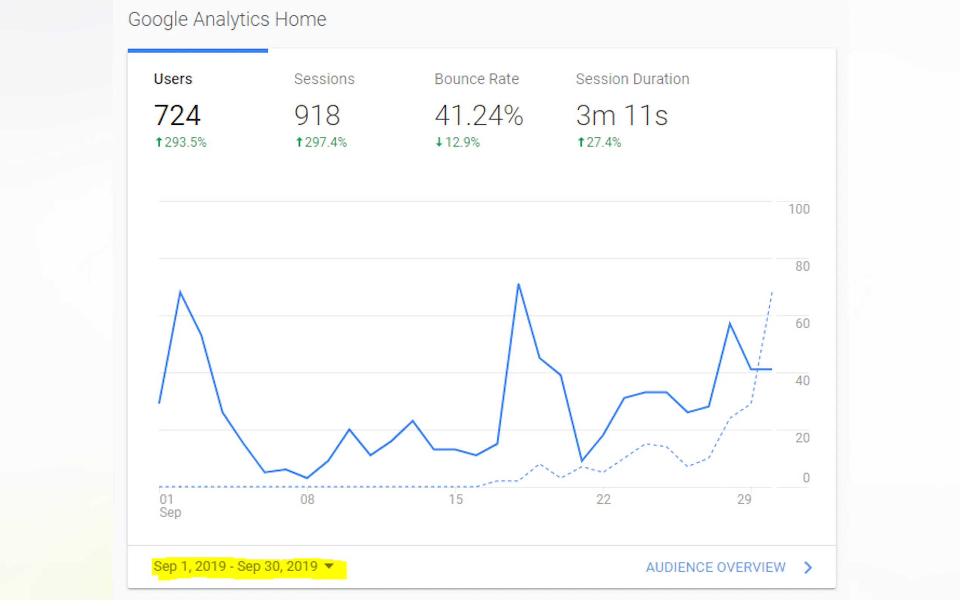This screenshot has width=960, height=600.
Task: Click the 100 y-axis label
Action: coord(799,209)
